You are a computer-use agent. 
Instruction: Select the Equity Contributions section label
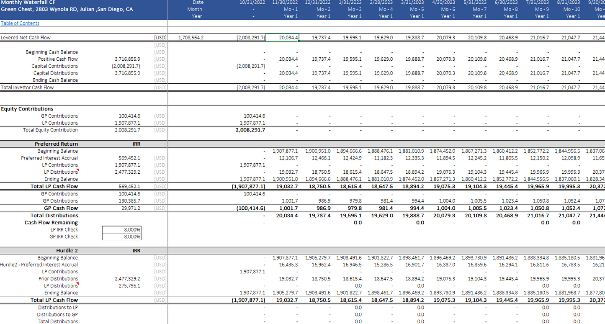click(27, 109)
